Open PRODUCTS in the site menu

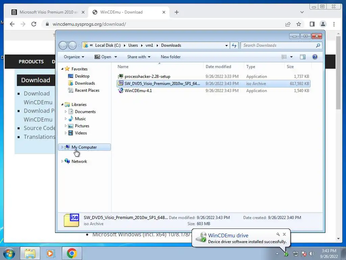click(31, 62)
